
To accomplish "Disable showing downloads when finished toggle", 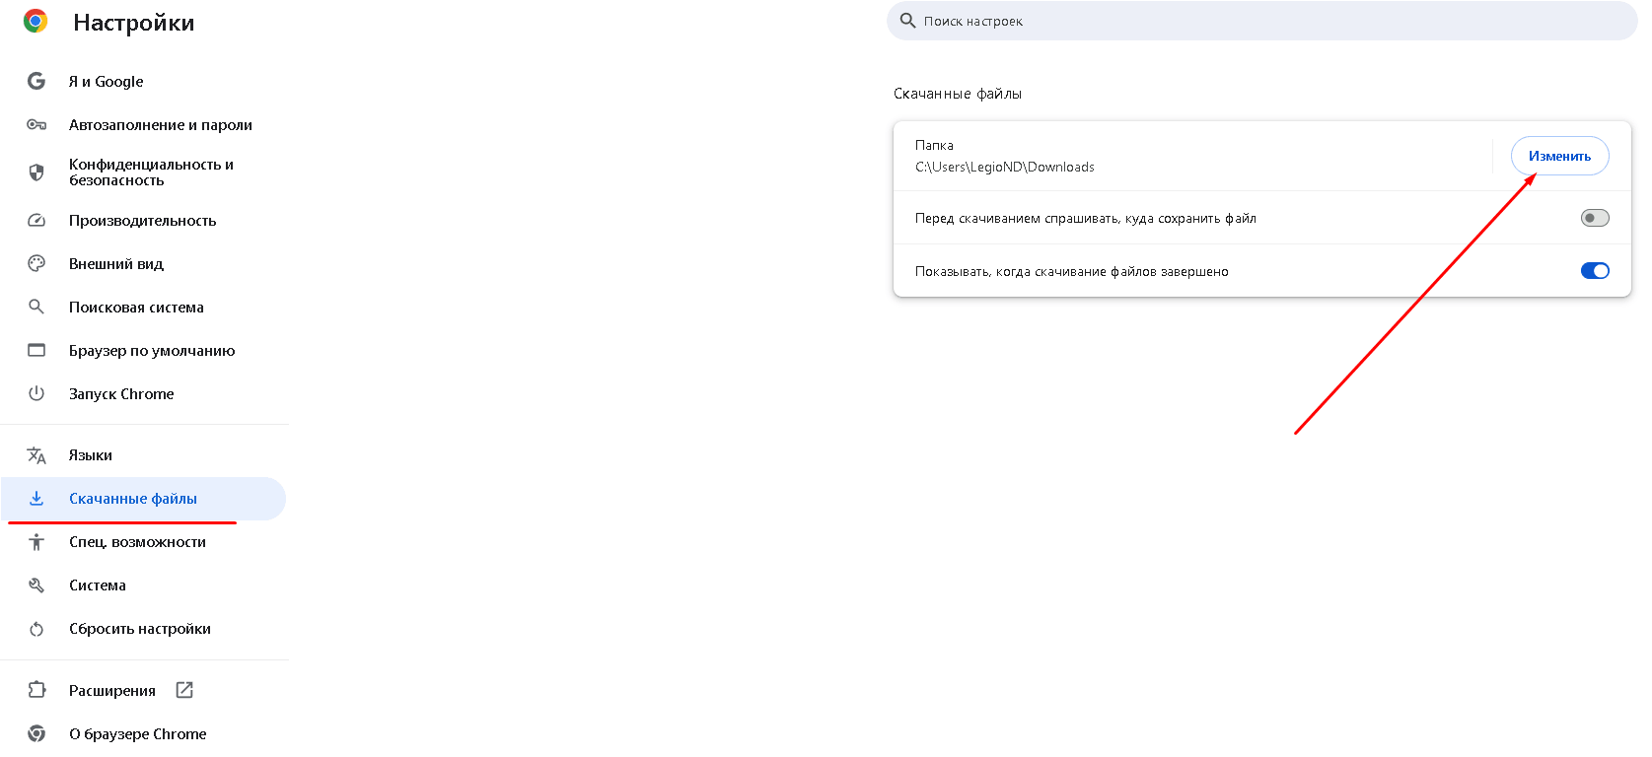I will [x=1594, y=271].
